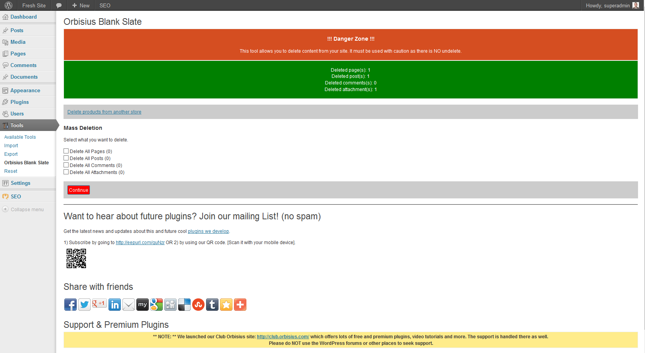Select the Import submenu link
Screen dimensions: 645x353
point(11,146)
